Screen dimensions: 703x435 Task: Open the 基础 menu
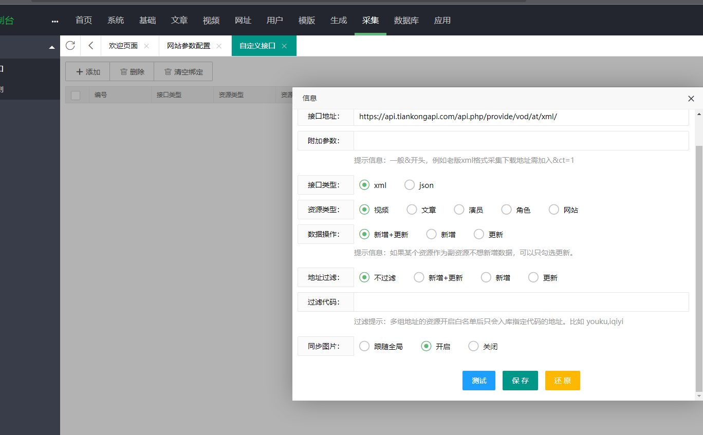147,20
